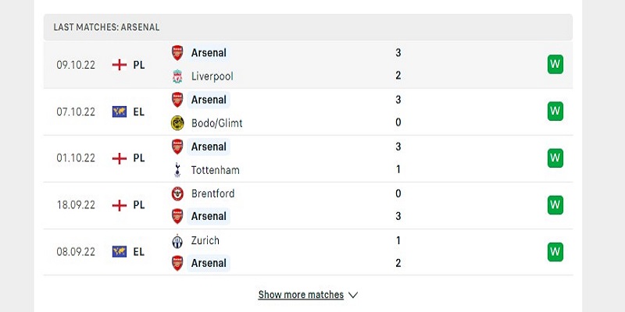Click the Bodo/Glimt club crest icon
Screen dimensions: 625x312
coord(177,123)
